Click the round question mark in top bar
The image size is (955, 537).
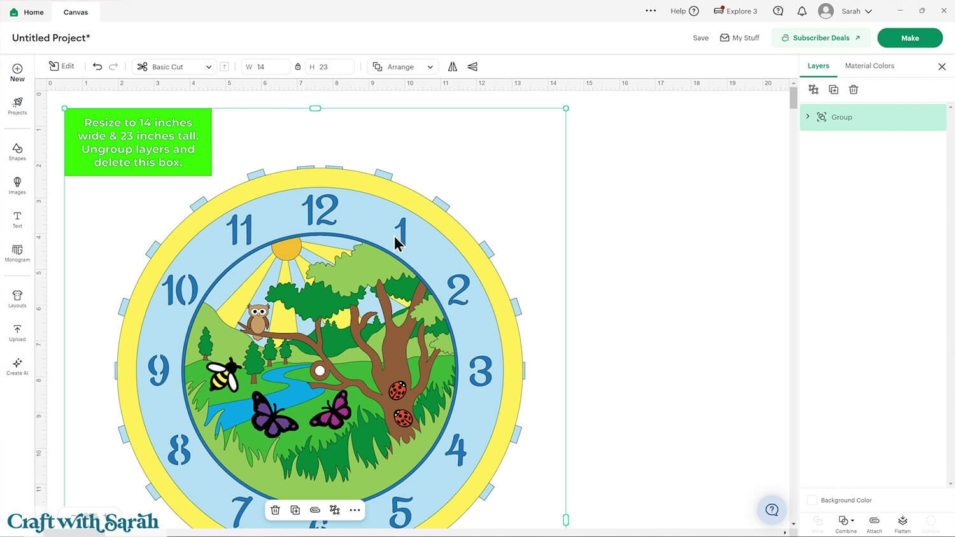(778, 11)
